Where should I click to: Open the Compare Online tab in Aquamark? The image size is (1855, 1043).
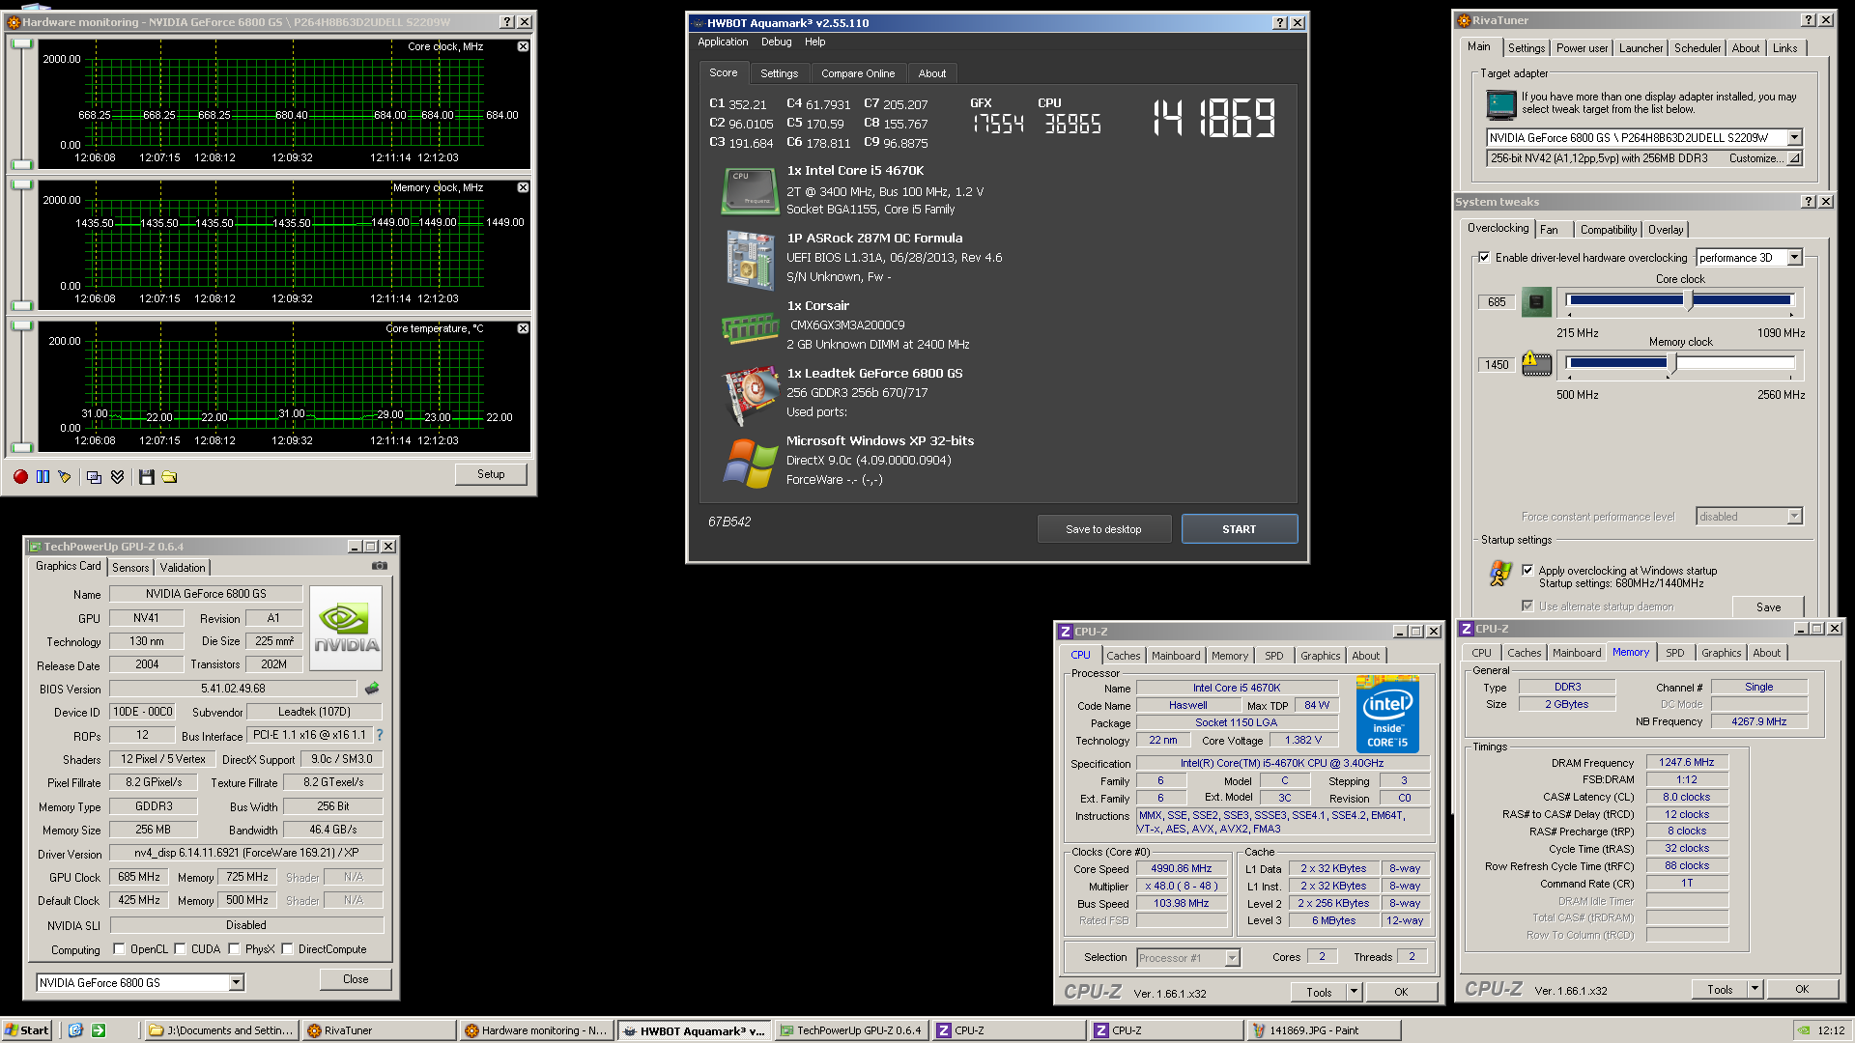pyautogui.click(x=858, y=73)
